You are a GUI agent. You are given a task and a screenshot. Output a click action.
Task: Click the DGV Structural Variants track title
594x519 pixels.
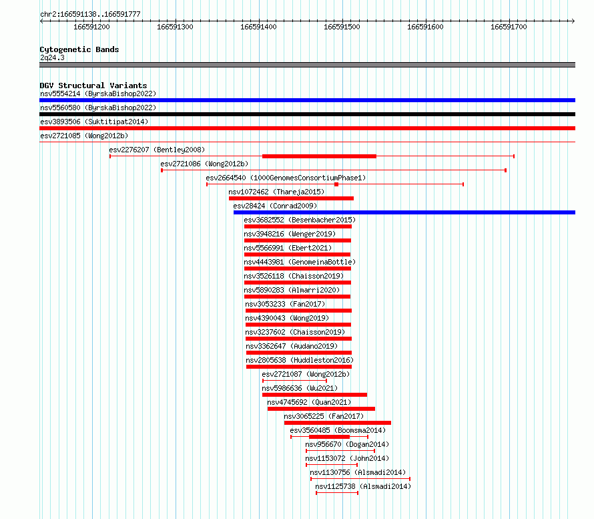[x=93, y=85]
